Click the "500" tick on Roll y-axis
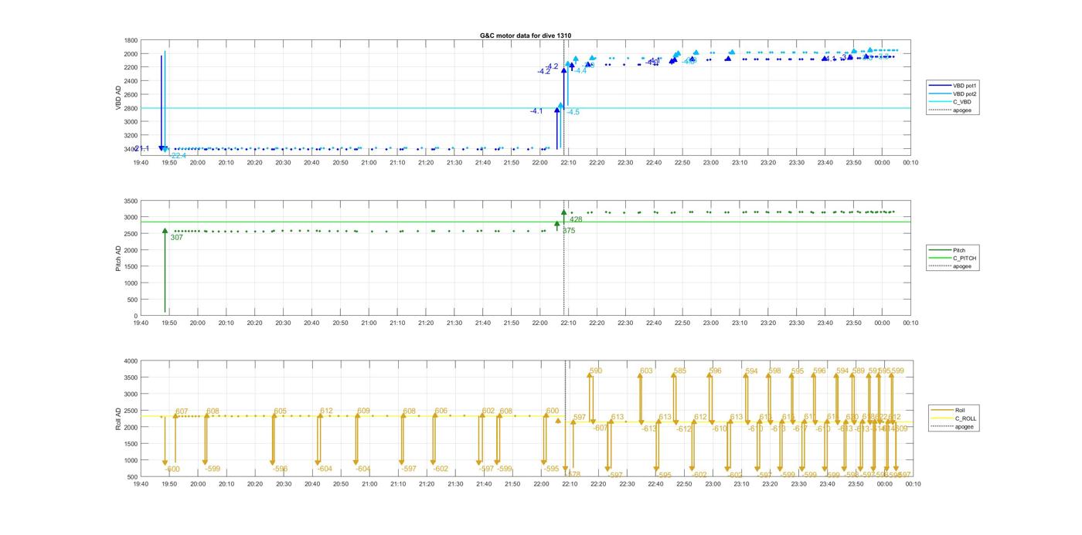Viewport: 1082px width, 535px height. point(133,476)
